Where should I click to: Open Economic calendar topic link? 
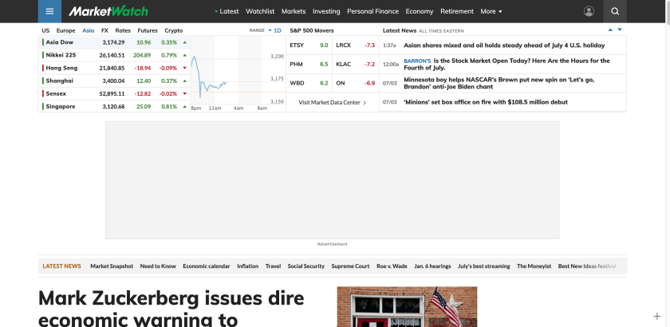pyautogui.click(x=207, y=266)
